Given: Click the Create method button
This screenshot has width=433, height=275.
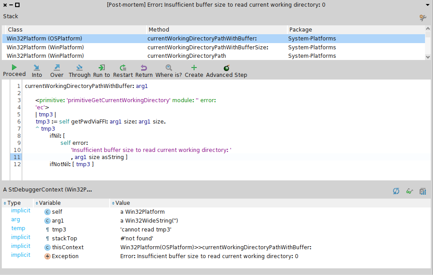Looking at the screenshot, I should click(194, 71).
